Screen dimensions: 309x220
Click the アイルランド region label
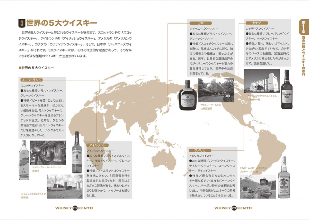coord(97,145)
